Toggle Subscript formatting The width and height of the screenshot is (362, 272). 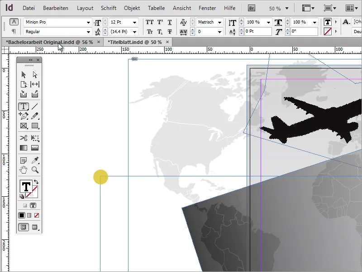click(160, 31)
